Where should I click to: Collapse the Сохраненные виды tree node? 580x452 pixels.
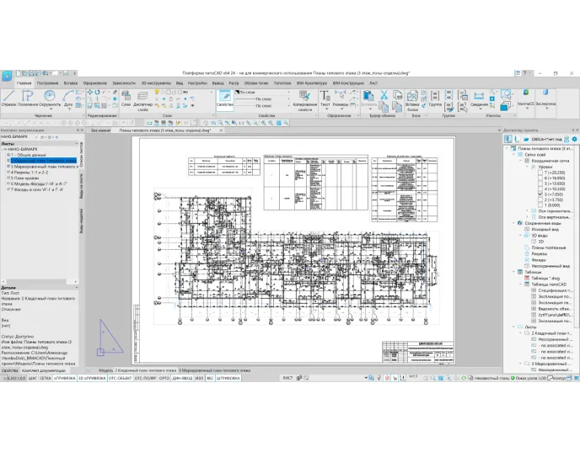coord(515,223)
